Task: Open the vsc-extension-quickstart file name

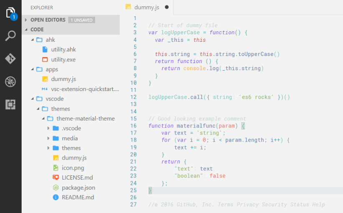Action: coord(85,89)
